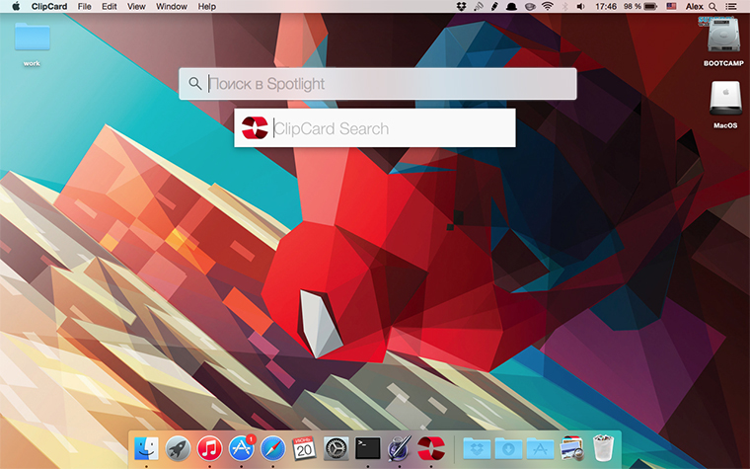
Task: Open the Alex user account menu
Action: pos(694,6)
